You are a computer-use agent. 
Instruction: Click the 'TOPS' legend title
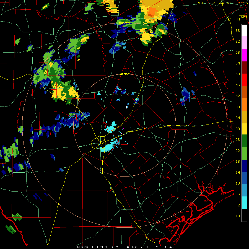point(243,16)
